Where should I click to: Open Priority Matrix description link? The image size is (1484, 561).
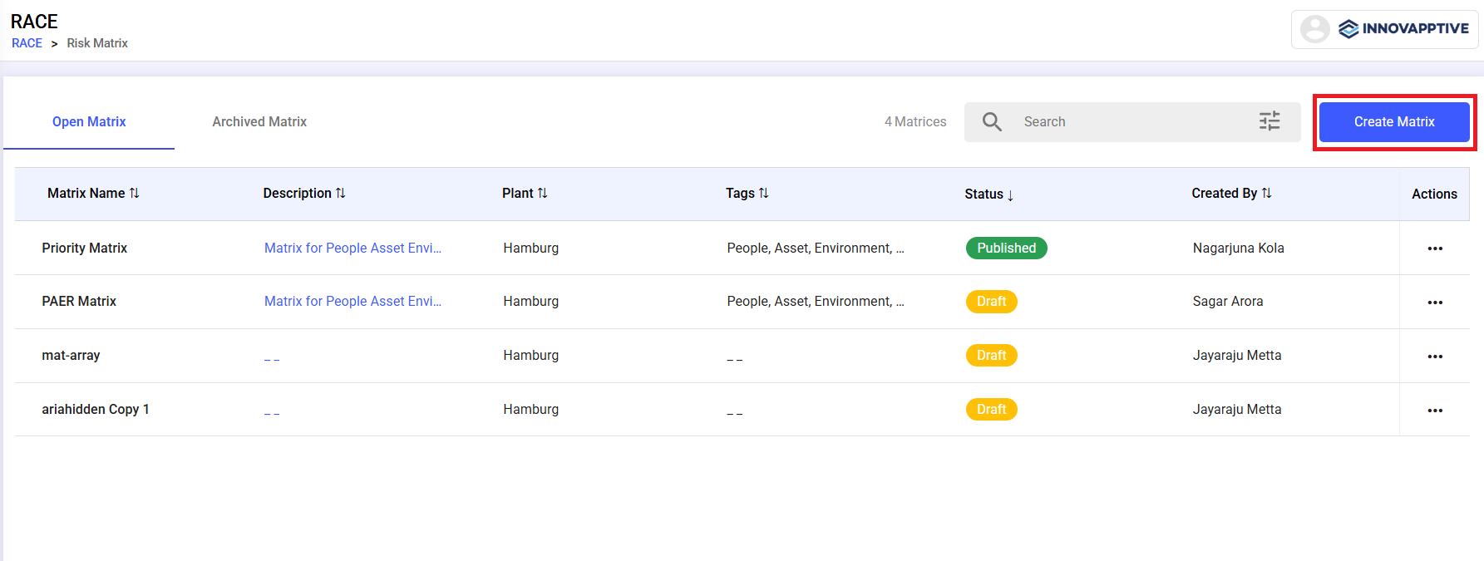[x=353, y=248]
